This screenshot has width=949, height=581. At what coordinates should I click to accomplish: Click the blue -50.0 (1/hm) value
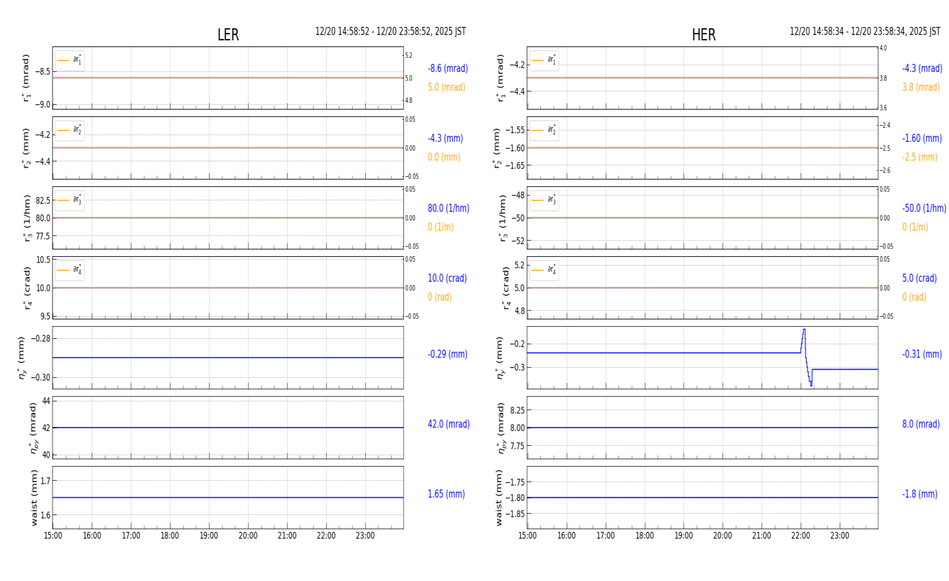[924, 208]
